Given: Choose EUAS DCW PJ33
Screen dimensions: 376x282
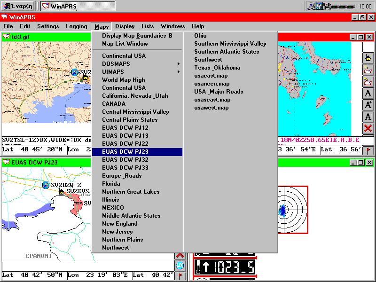Looking at the screenshot, I should [137, 168].
